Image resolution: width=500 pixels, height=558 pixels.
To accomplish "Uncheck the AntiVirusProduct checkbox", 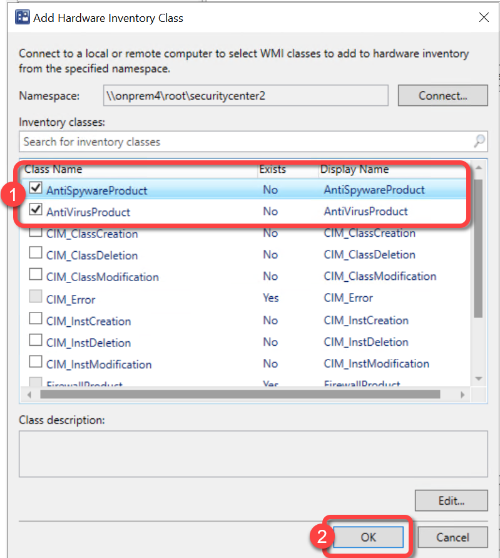I will coord(36,211).
